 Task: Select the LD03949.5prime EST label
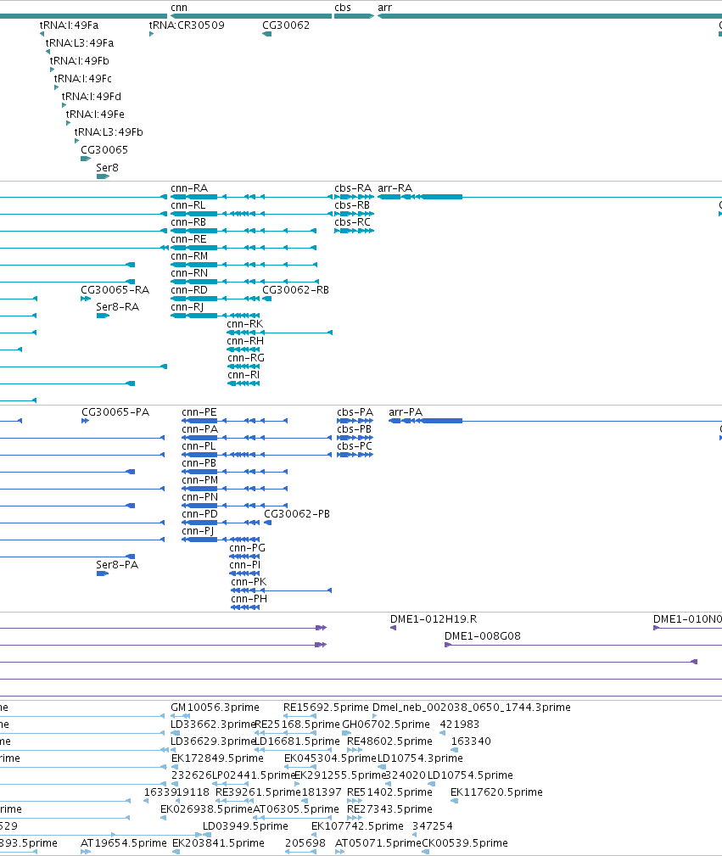coord(245,826)
